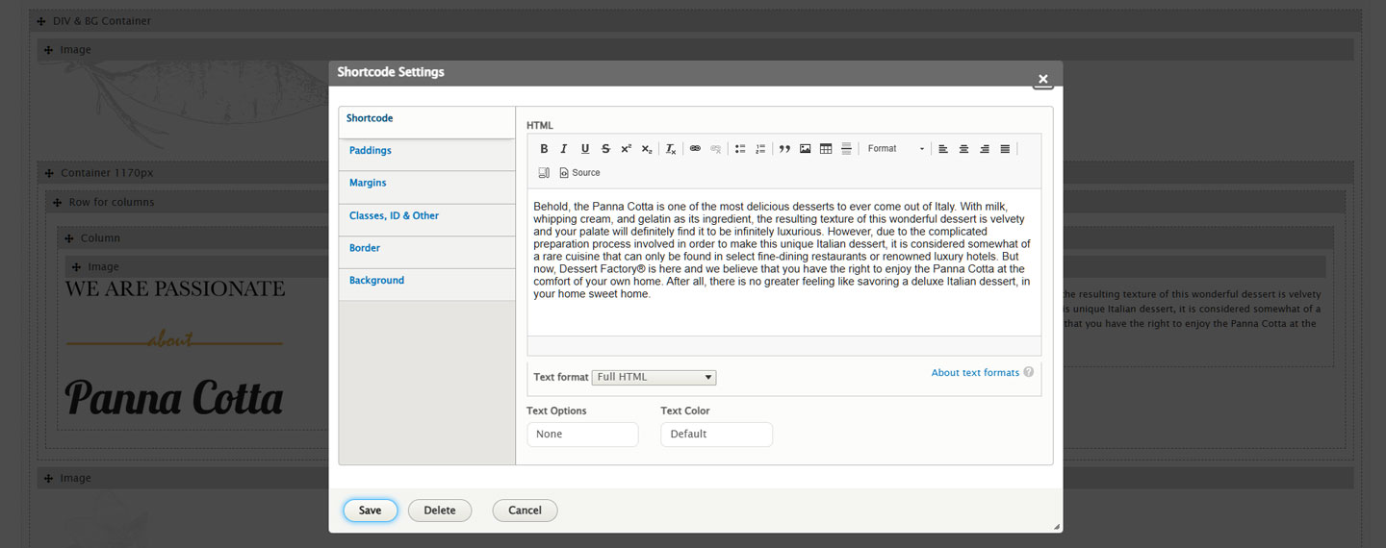Toggle center text alignment

coord(963,149)
